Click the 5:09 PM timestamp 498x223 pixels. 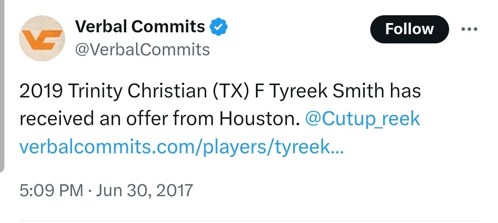click(x=51, y=190)
